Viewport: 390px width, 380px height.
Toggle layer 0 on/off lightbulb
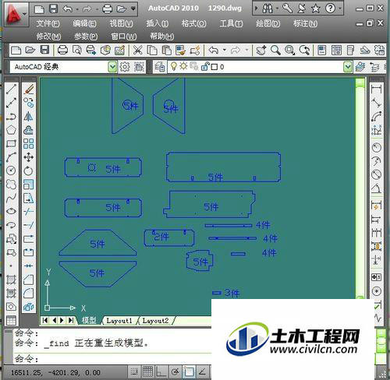pyautogui.click(x=173, y=66)
